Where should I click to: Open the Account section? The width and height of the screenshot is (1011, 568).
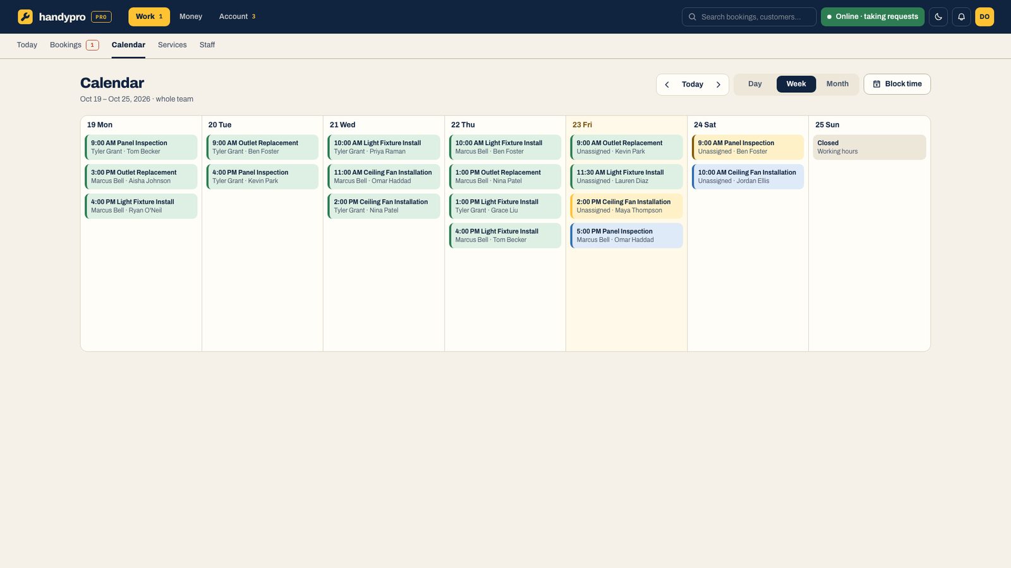coord(238,16)
